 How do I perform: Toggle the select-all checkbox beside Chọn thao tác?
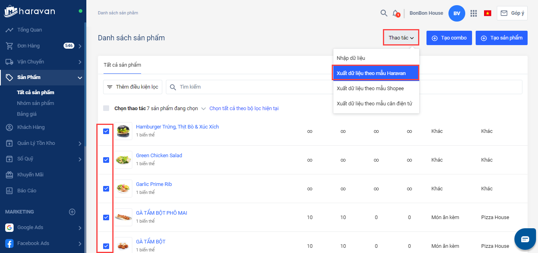[x=106, y=108]
